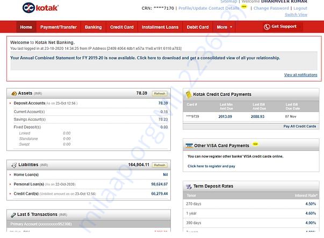Image resolution: width=324 pixels, height=238 pixels.
Task: Click Credit Card unbilled amount 66,279.44
Action: (x=160, y=194)
